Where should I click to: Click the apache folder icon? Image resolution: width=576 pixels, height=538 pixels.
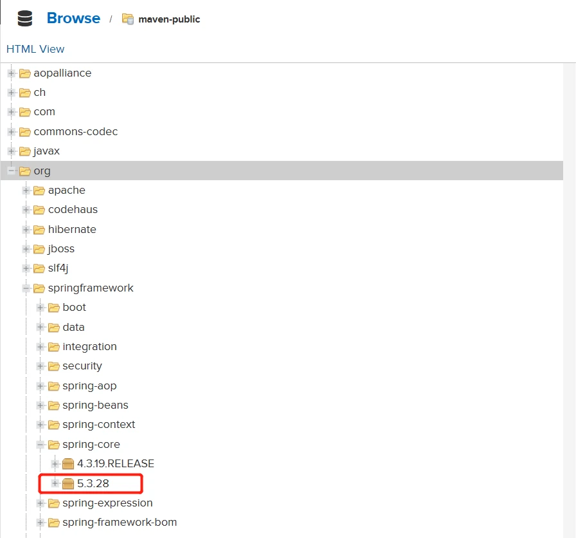(39, 190)
